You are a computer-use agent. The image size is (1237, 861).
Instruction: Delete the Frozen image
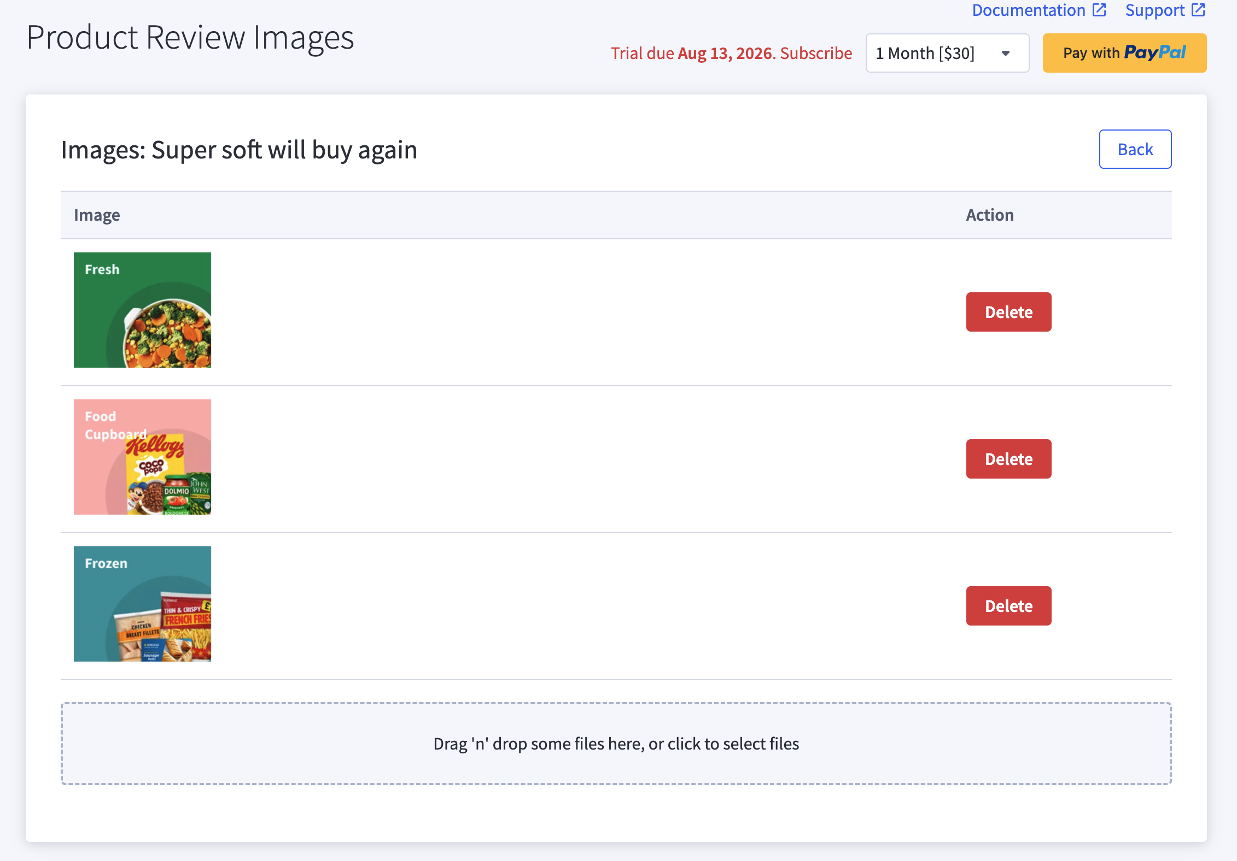[x=1008, y=605]
